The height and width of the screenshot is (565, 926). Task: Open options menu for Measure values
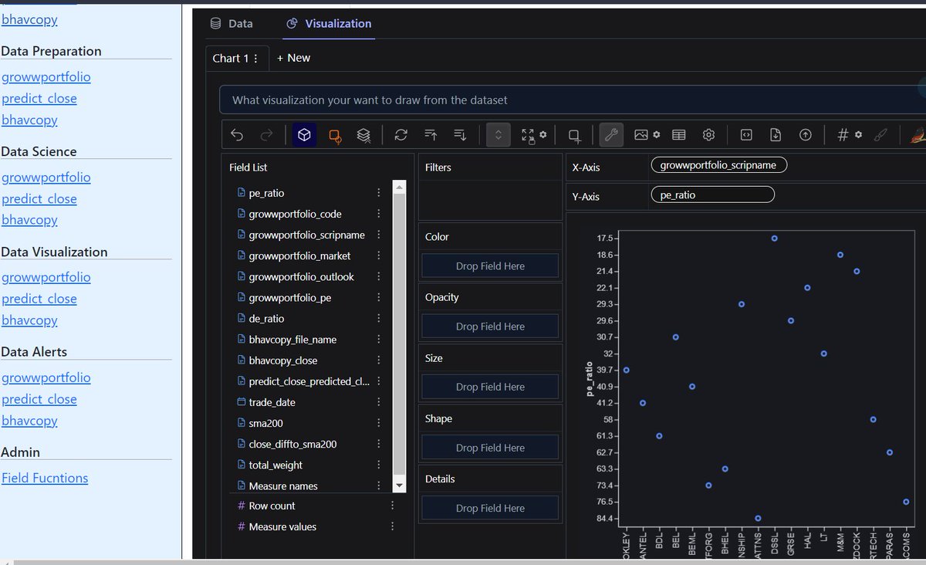(392, 526)
